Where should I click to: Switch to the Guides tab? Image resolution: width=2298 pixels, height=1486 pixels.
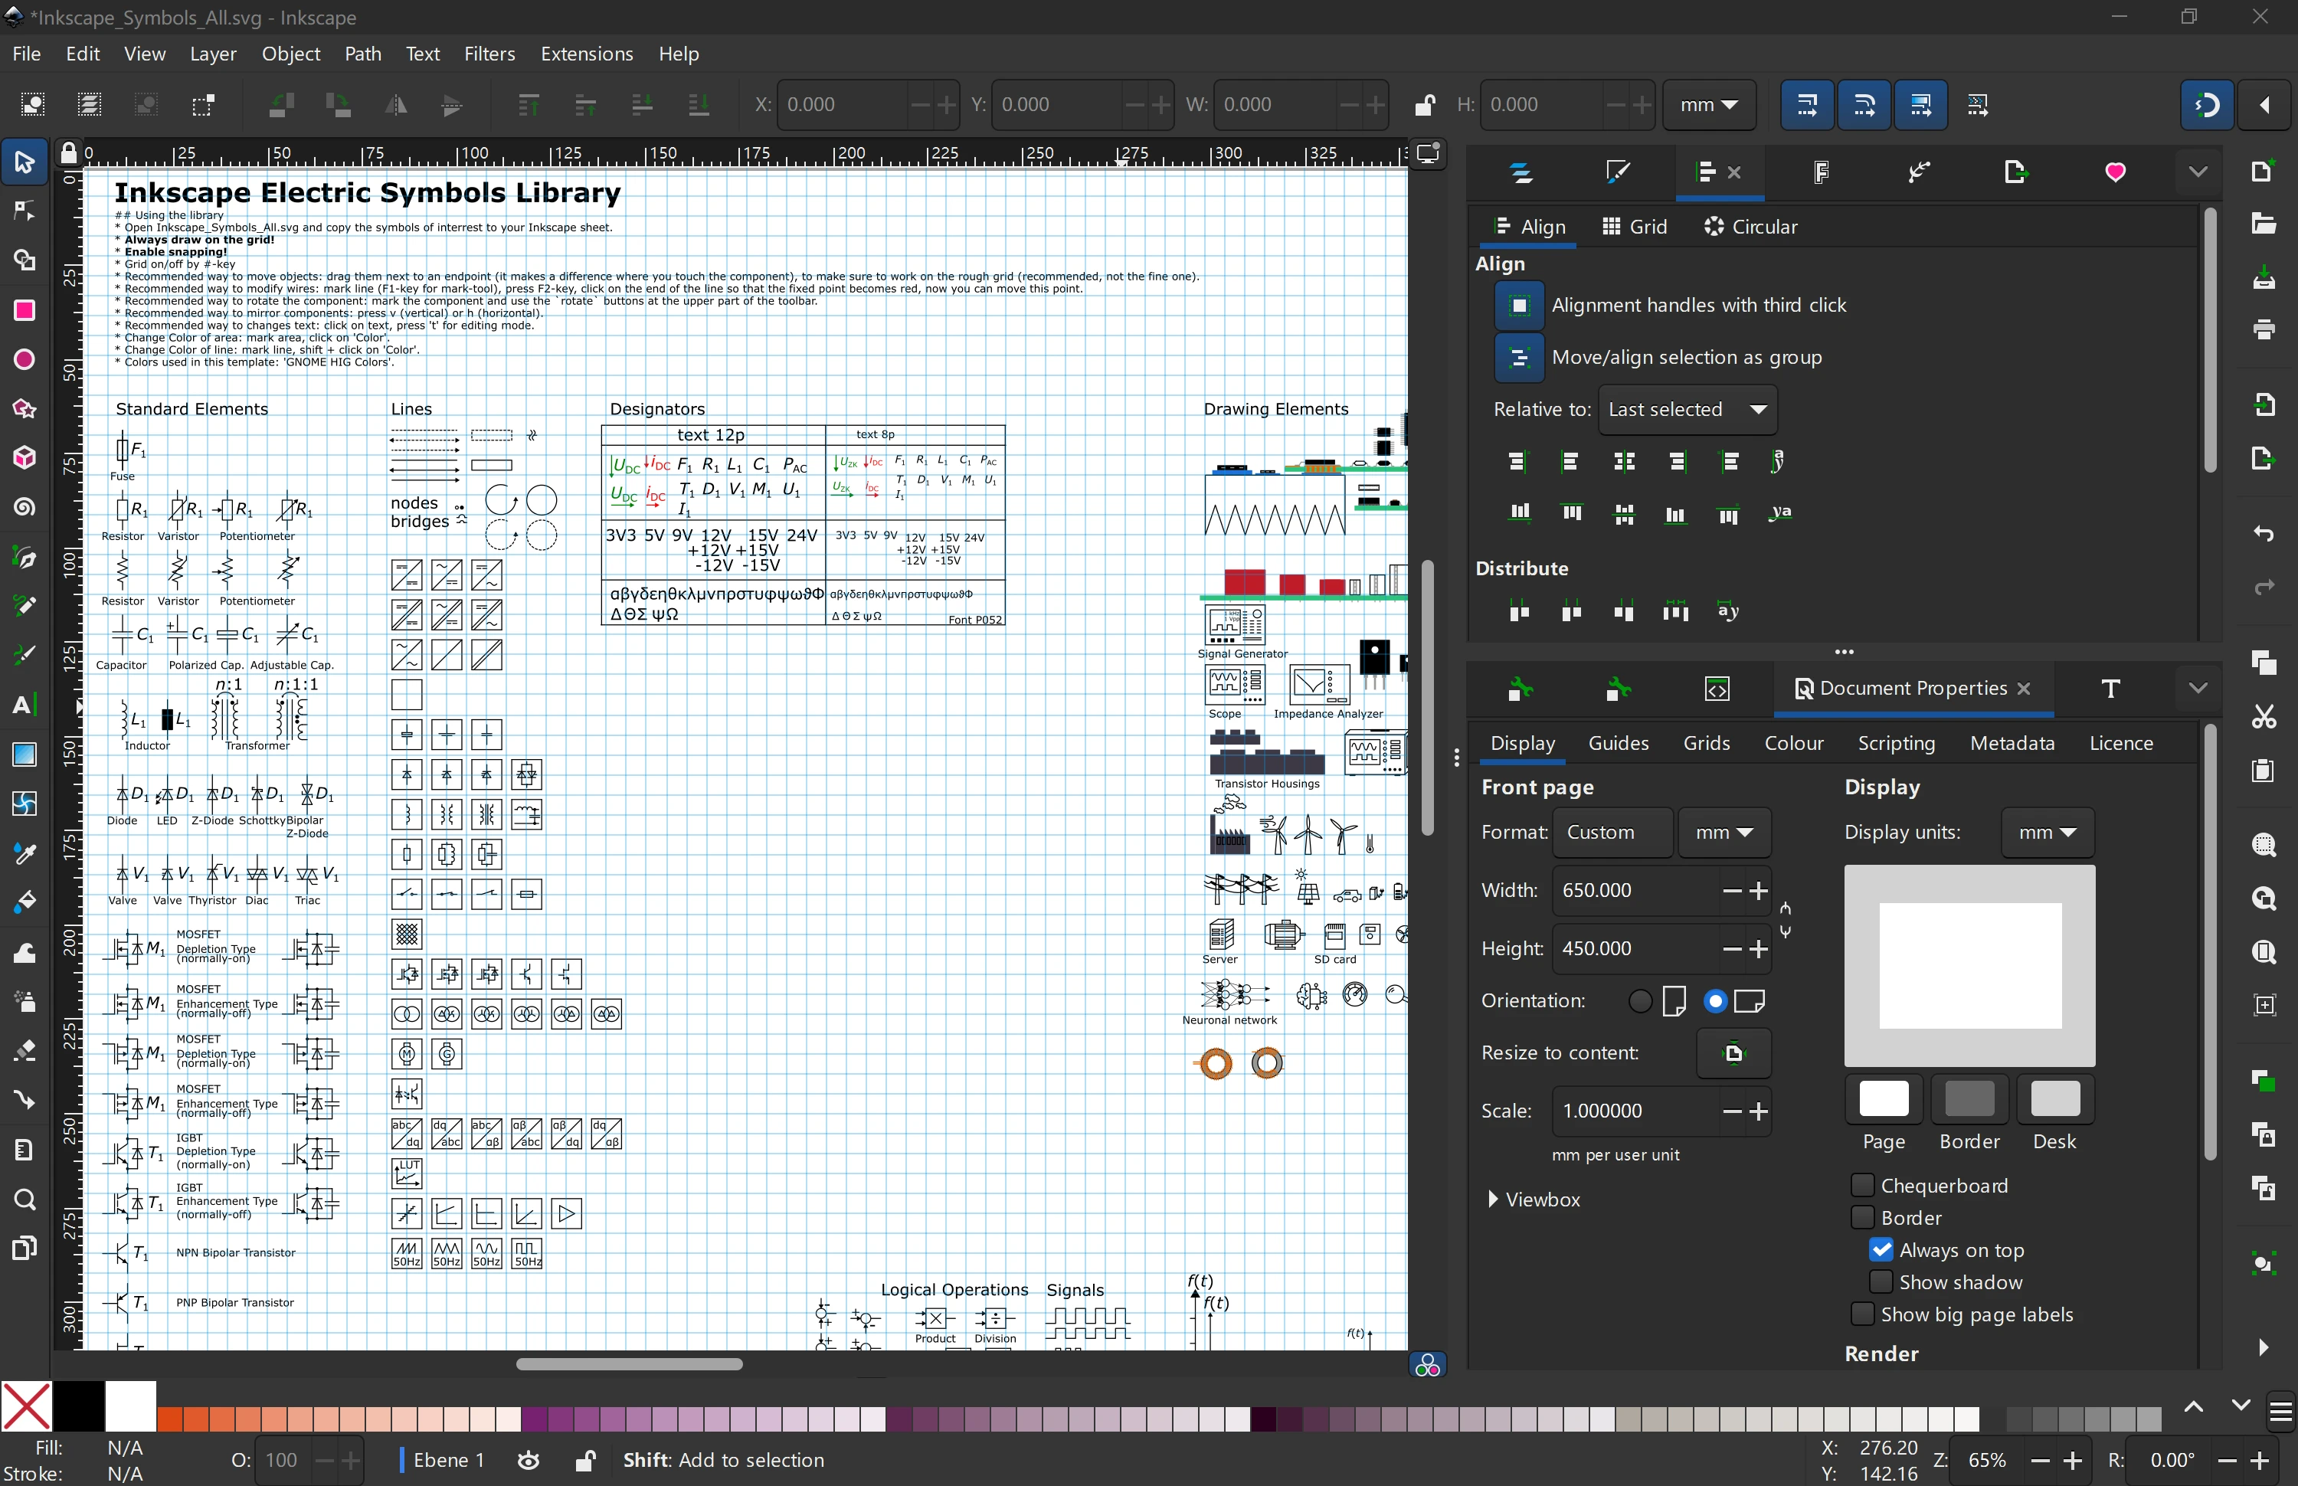coord(1619,743)
